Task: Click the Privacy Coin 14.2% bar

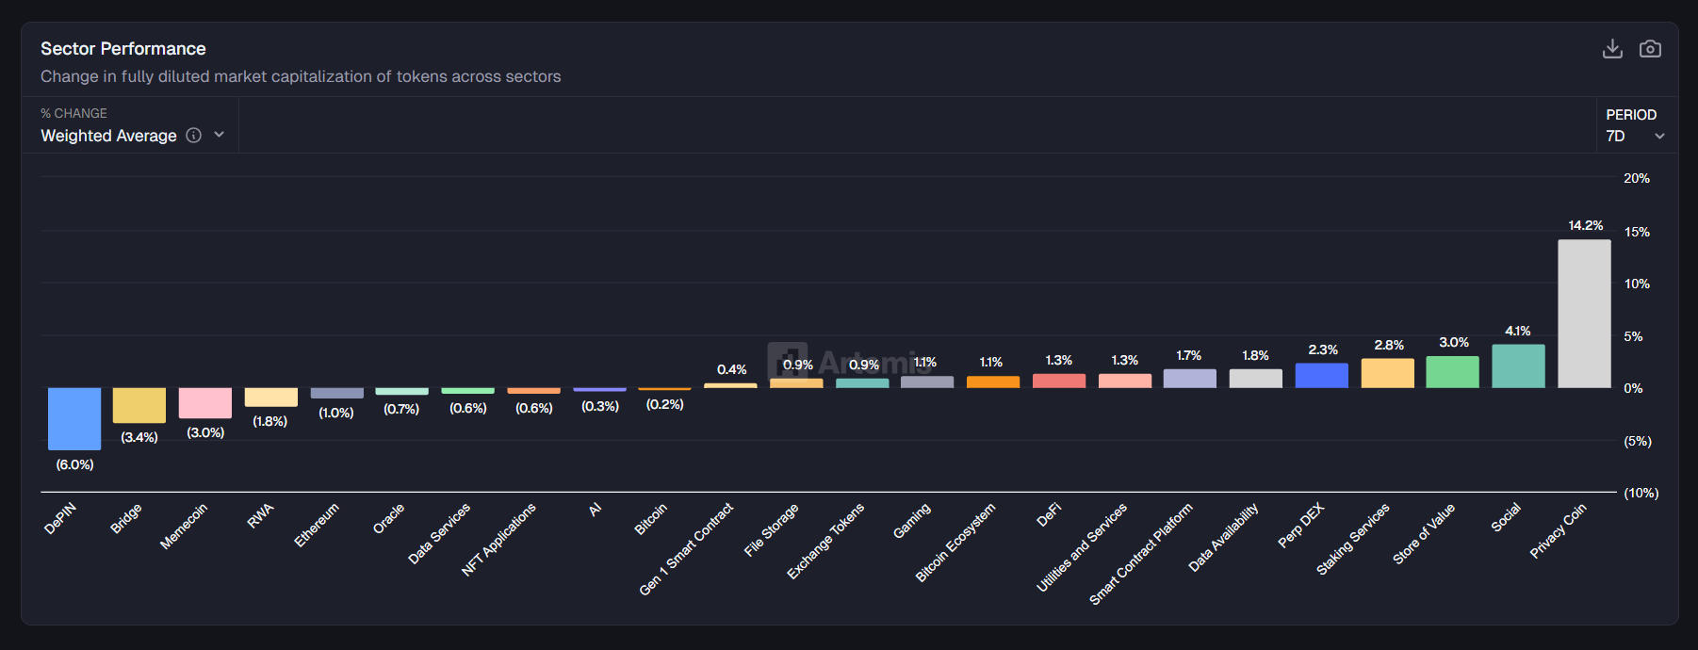Action: click(1584, 314)
